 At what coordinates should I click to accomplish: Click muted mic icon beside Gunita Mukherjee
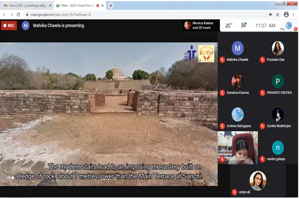[262, 126]
